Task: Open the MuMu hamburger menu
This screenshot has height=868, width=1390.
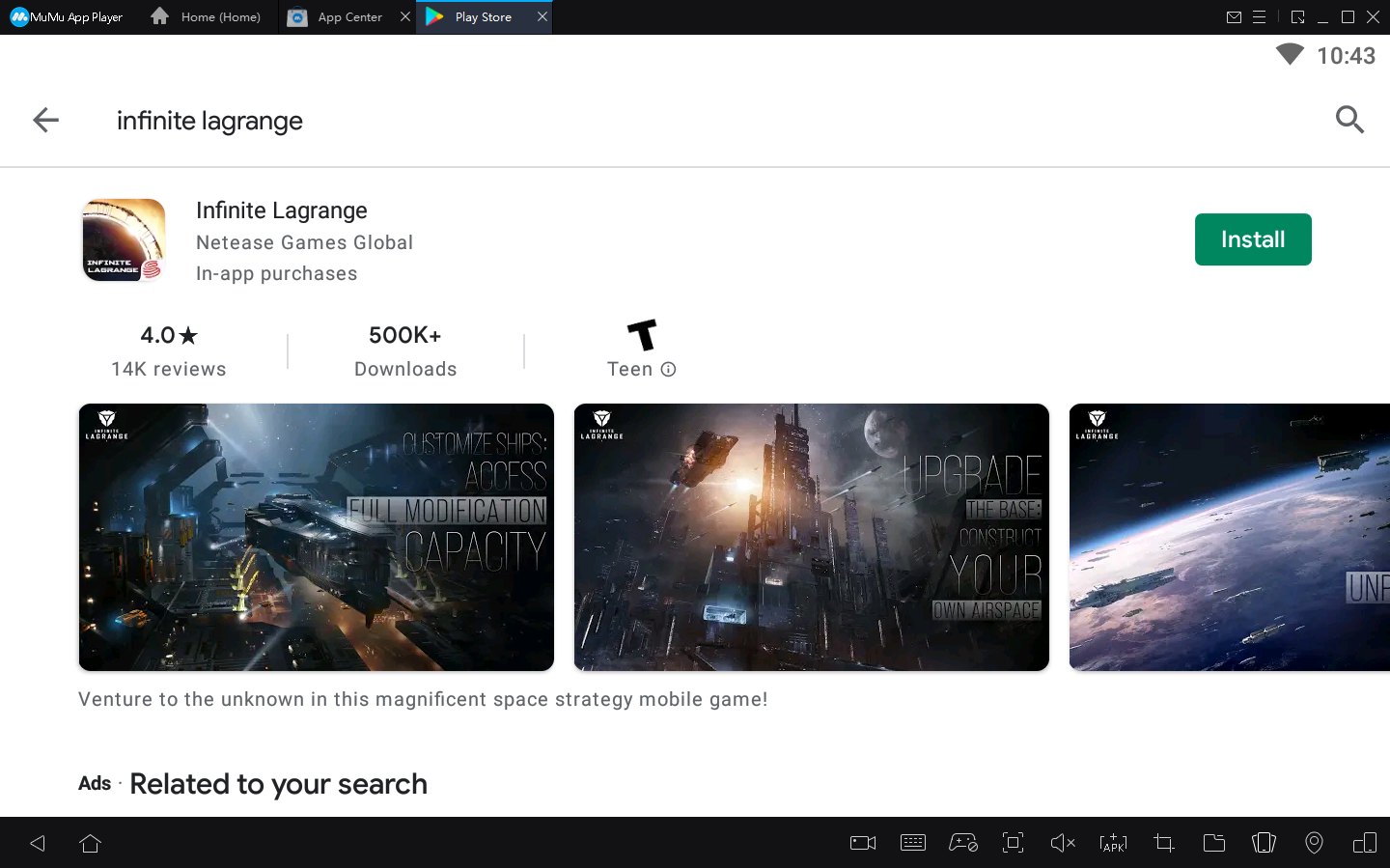Action: [x=1259, y=17]
